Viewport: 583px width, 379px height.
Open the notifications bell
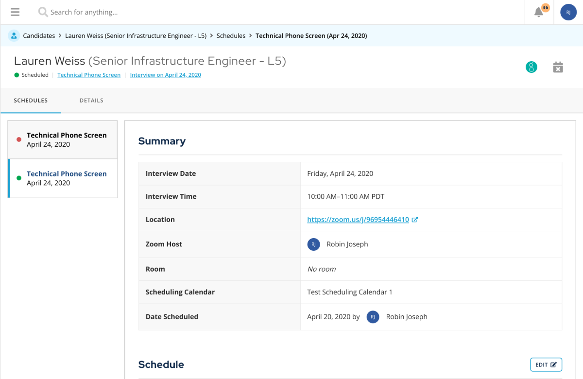539,12
